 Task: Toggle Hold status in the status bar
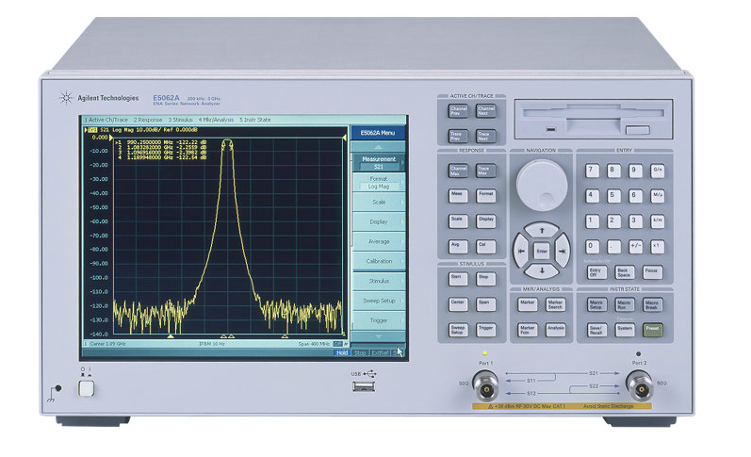[x=341, y=352]
